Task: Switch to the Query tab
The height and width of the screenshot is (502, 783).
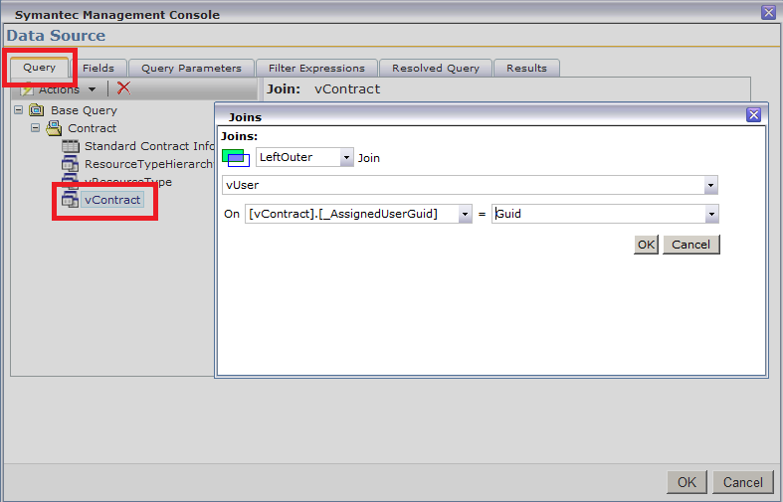Action: tap(40, 68)
